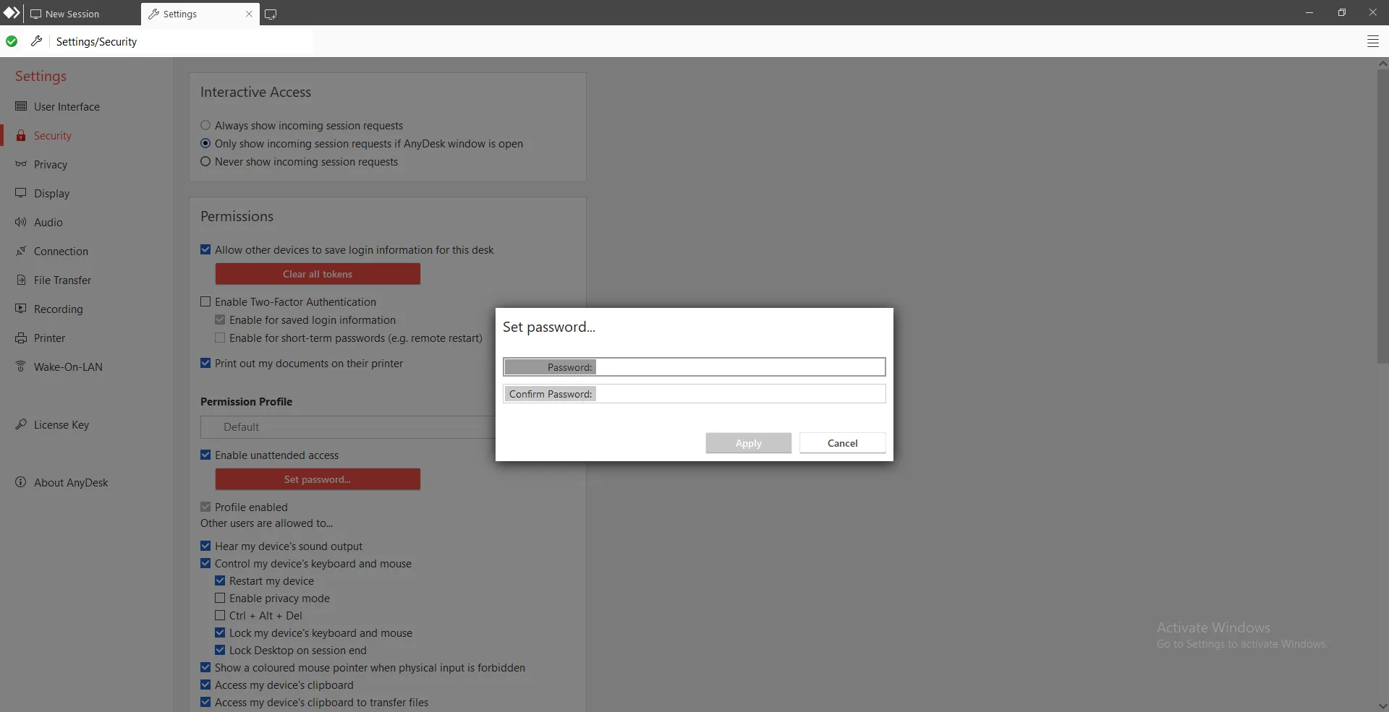This screenshot has height=712, width=1389.
Task: Select the Display settings icon
Action: click(21, 193)
